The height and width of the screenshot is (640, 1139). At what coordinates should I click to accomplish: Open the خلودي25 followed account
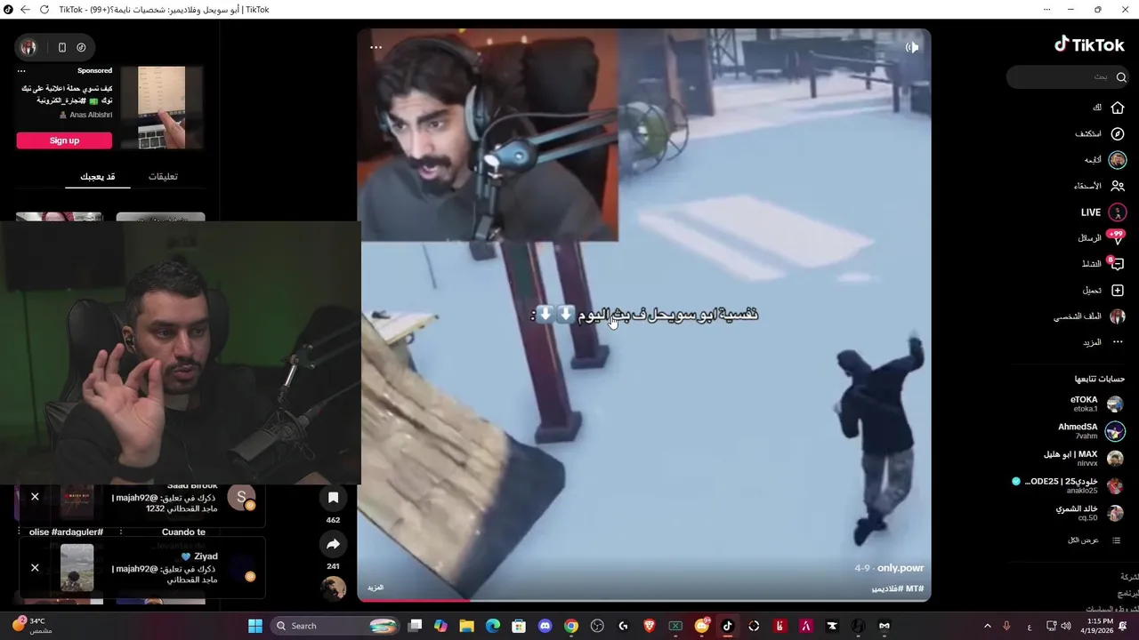coord(1069,485)
